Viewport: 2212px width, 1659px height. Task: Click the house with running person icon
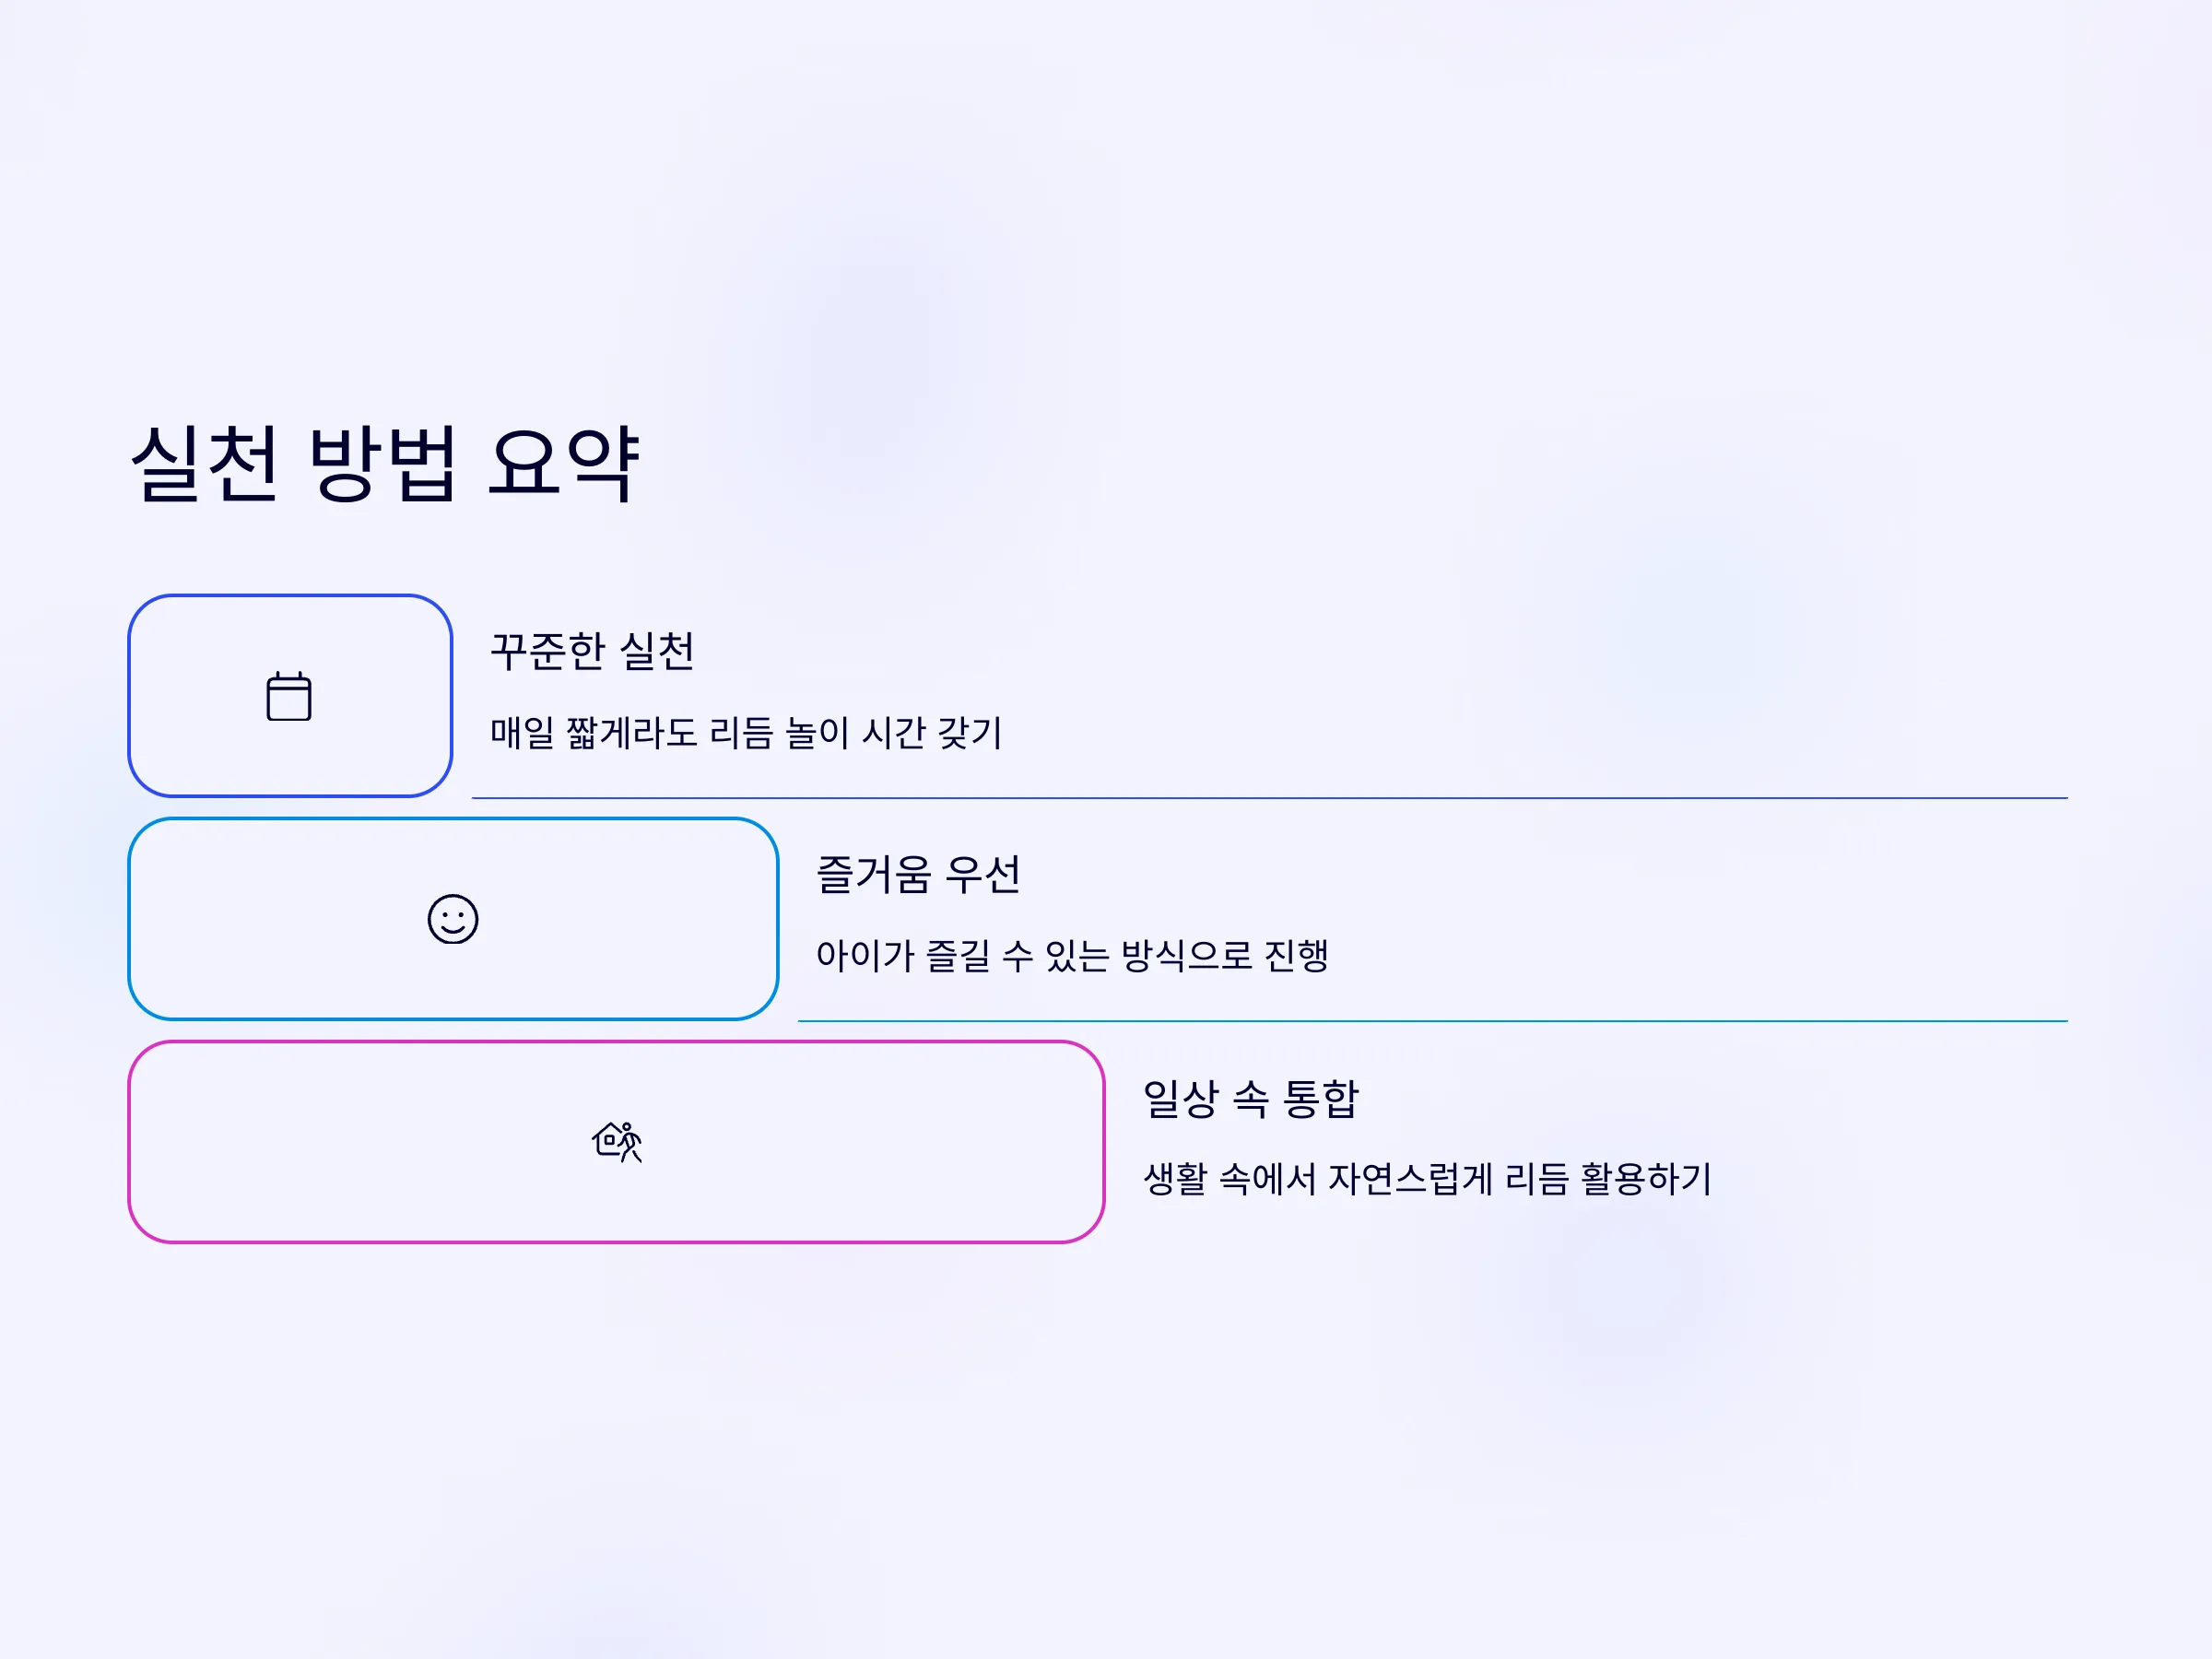(617, 1142)
